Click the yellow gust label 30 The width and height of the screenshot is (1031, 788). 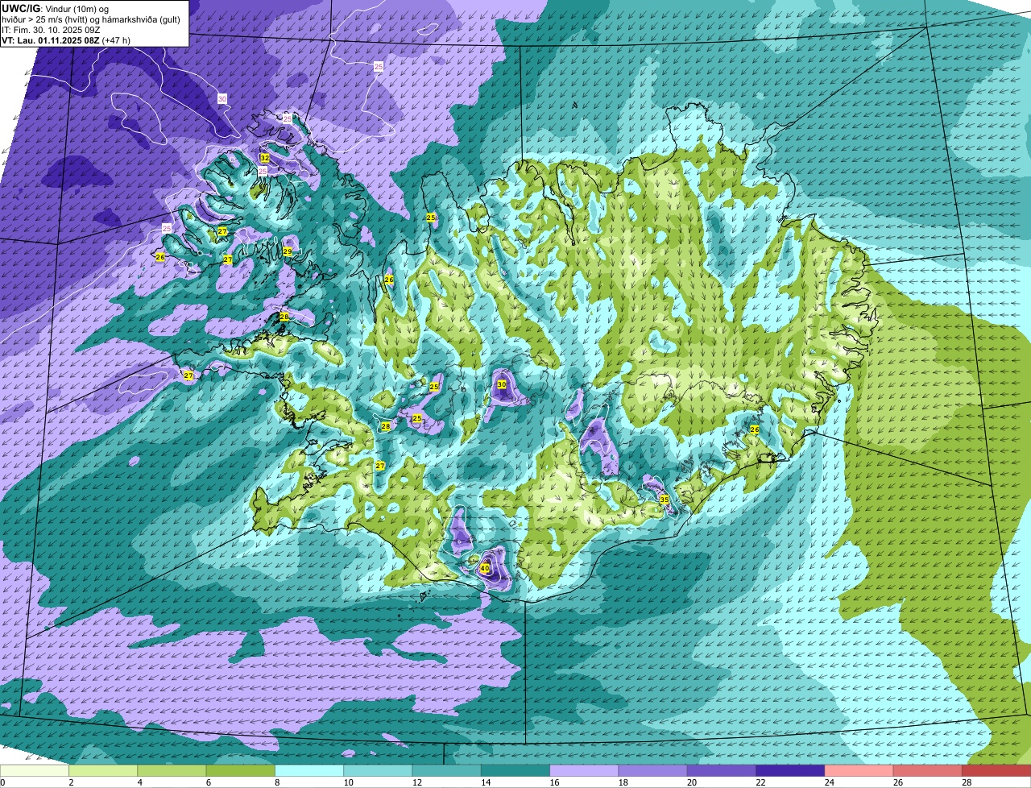click(502, 384)
